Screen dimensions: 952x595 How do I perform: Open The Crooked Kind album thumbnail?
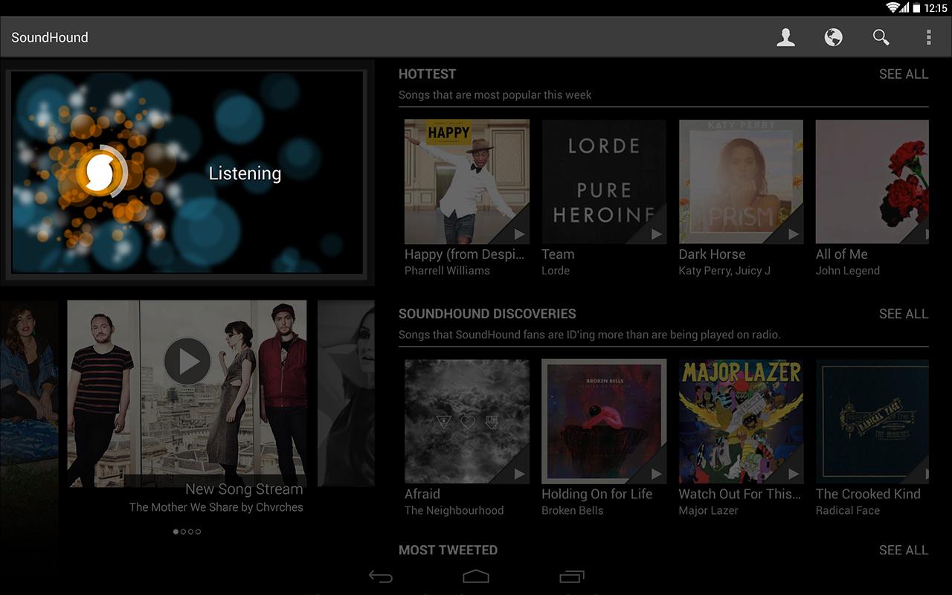[x=872, y=422]
